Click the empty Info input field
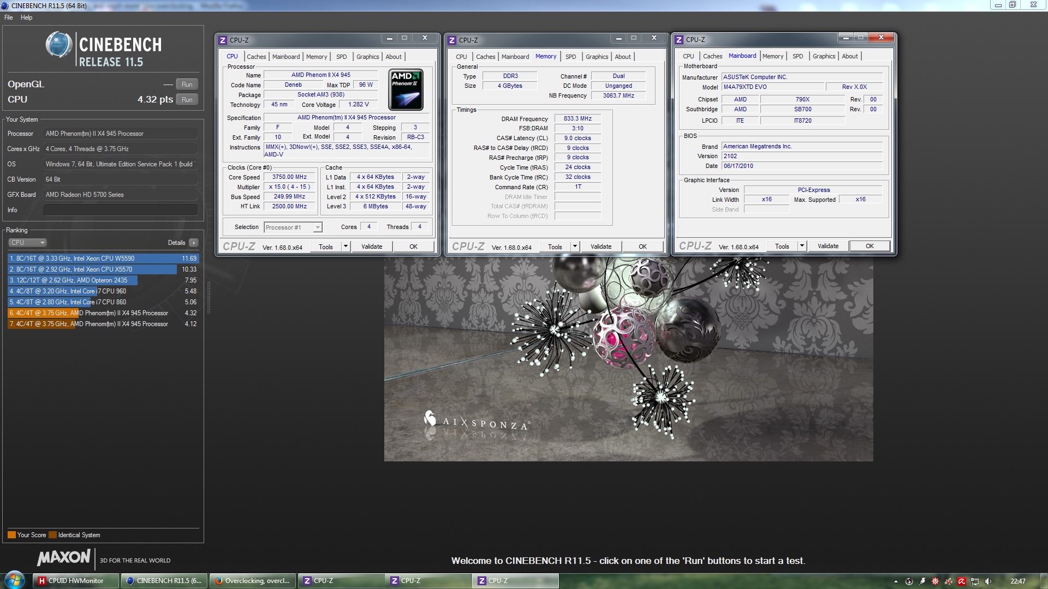1048x589 pixels. [120, 210]
